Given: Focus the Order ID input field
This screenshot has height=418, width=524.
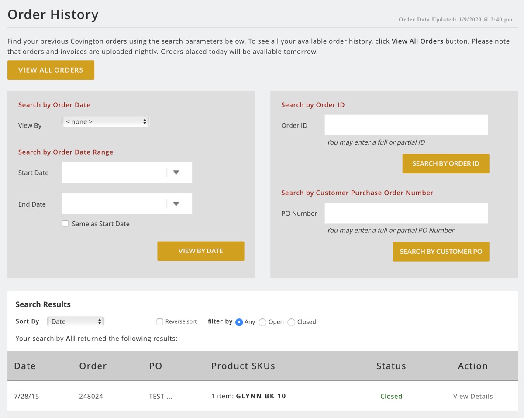Looking at the screenshot, I should click(406, 125).
